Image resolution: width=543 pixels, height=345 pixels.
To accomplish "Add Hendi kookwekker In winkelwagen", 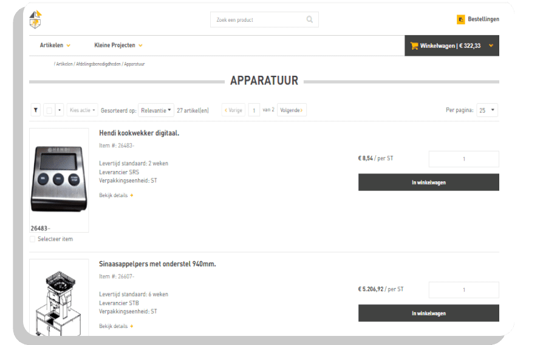I will click(x=429, y=182).
